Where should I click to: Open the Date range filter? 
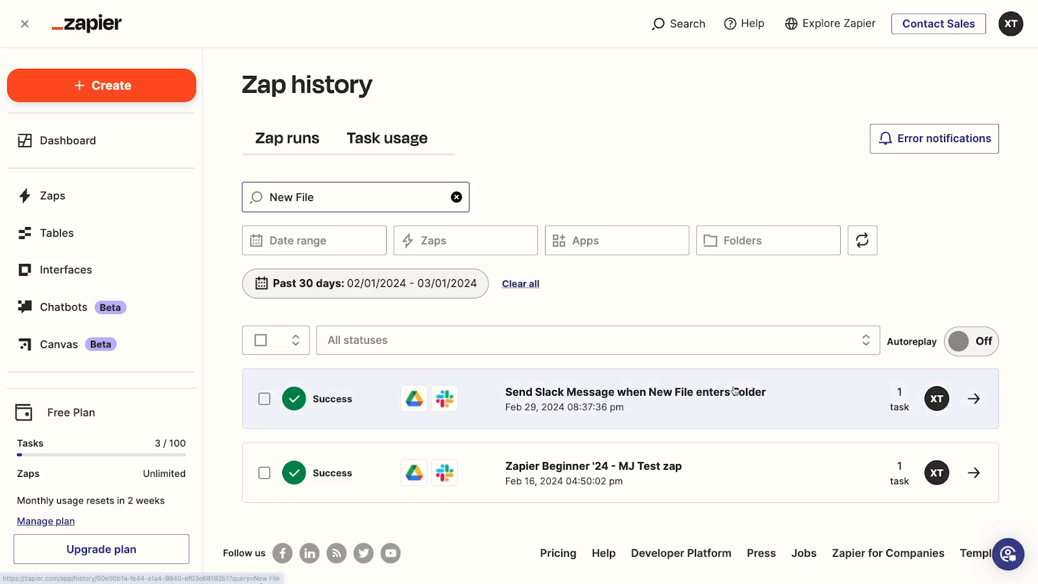(314, 241)
